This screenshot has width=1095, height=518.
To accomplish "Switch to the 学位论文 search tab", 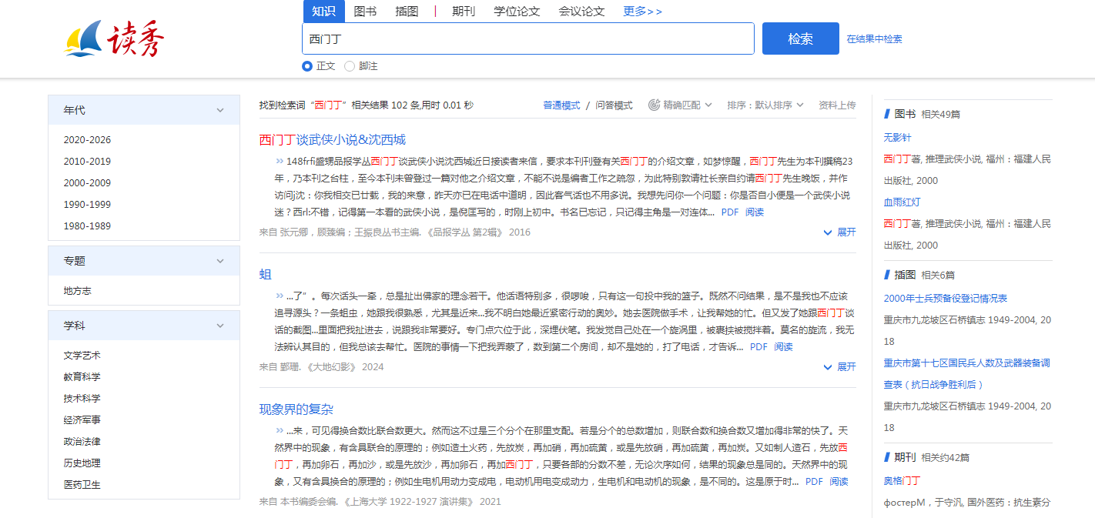I will coord(517,11).
